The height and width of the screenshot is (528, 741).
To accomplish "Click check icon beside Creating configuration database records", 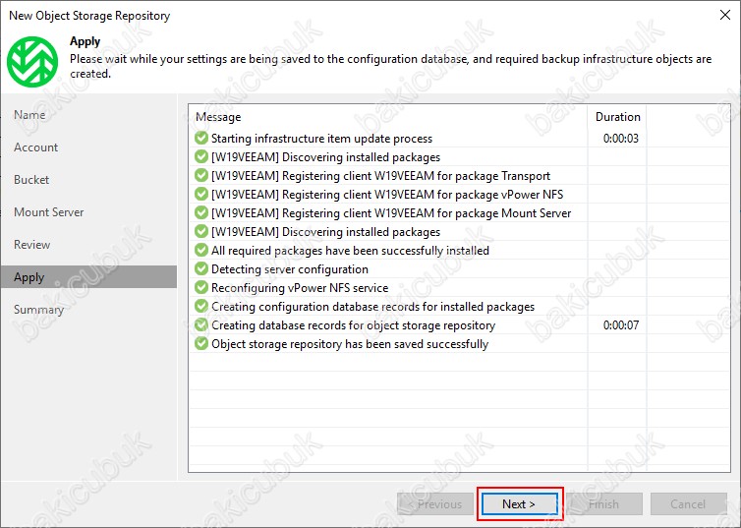I will 201,307.
